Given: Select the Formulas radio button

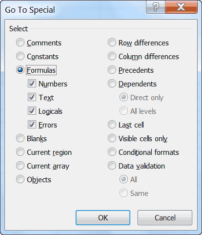Looking at the screenshot, I should tap(20, 70).
